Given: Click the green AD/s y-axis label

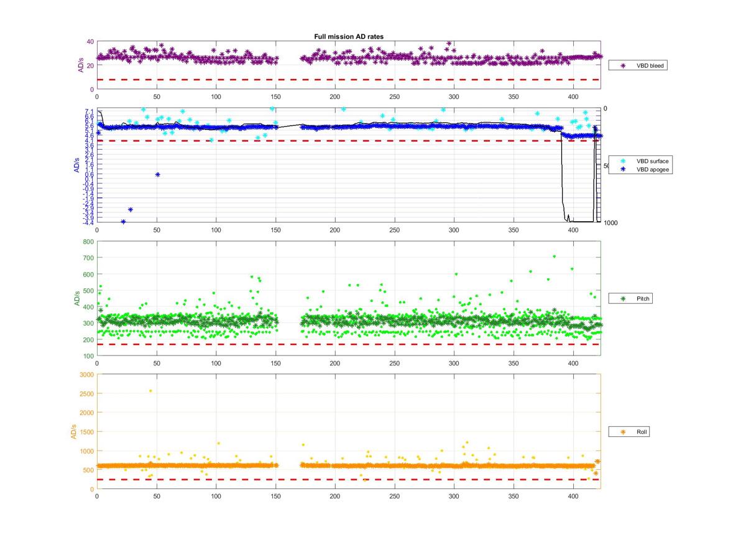Looking at the screenshot, I should point(77,298).
